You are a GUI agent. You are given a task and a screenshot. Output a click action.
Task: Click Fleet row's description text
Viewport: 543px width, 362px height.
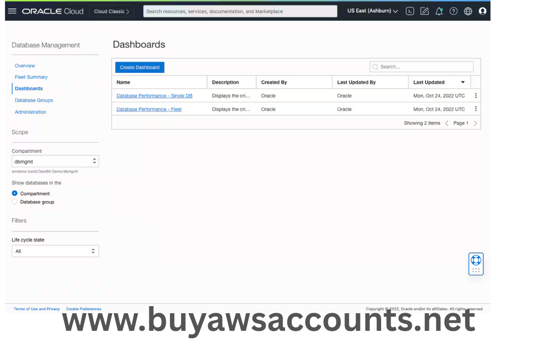[x=231, y=109]
